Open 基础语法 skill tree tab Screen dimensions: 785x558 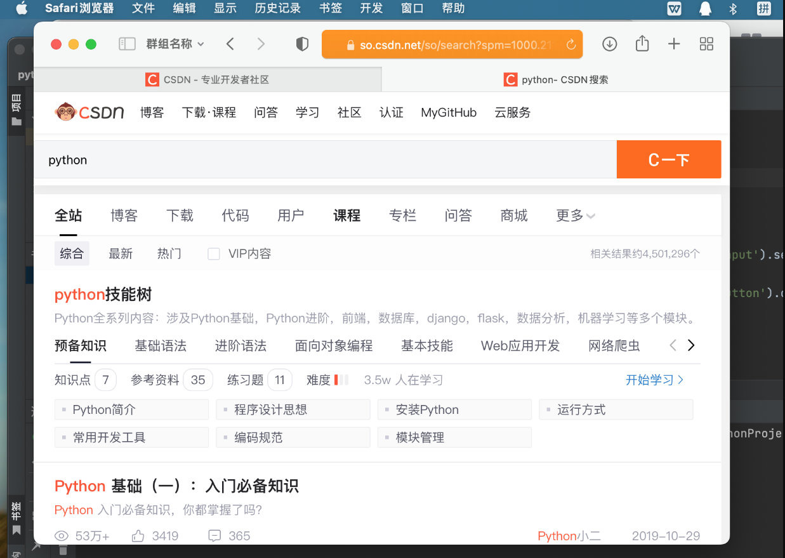[x=161, y=346]
